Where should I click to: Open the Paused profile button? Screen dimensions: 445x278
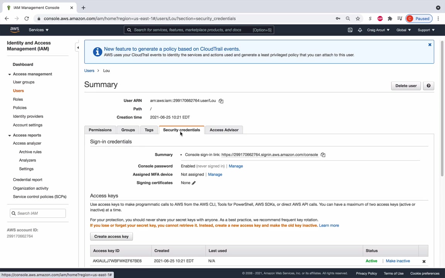click(419, 19)
